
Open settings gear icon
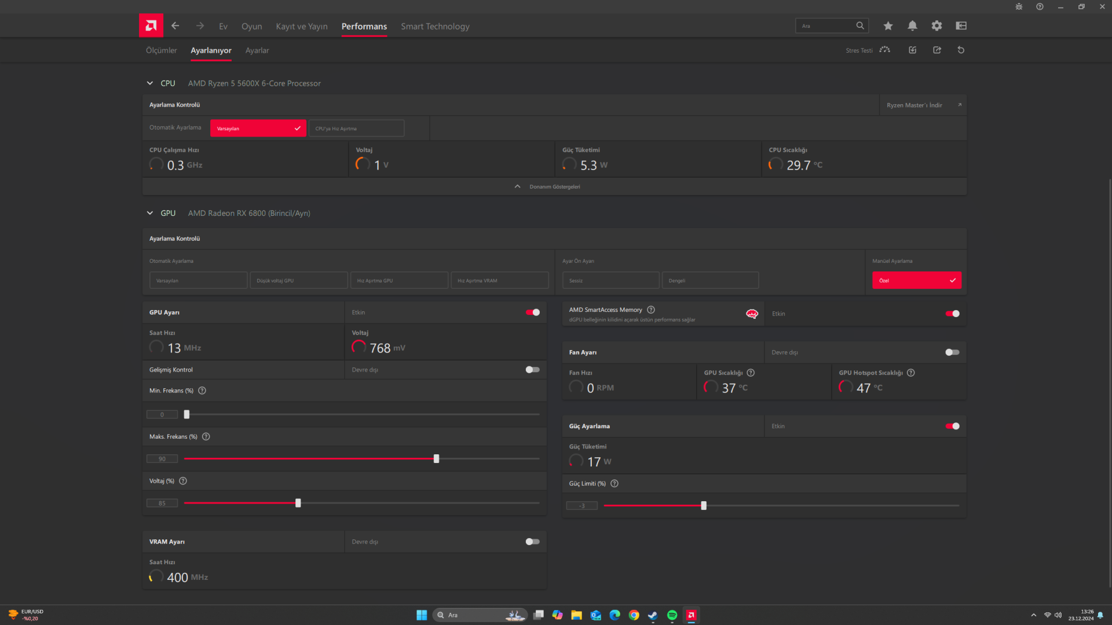pos(937,25)
